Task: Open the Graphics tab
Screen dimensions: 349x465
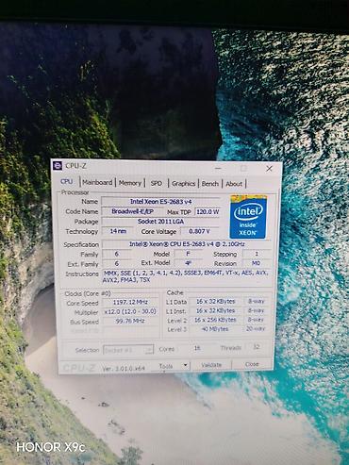Action: 183,184
